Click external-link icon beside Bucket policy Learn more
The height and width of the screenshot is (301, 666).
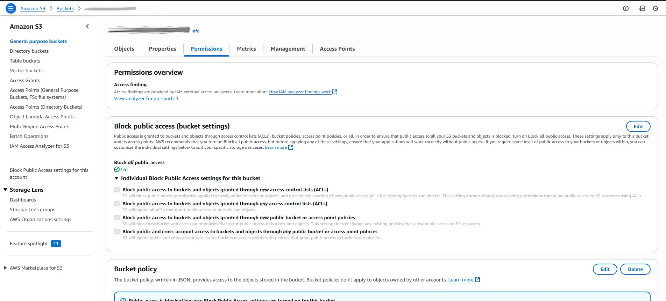point(477,280)
